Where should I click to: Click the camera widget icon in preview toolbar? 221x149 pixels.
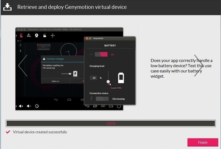click(x=37, y=36)
